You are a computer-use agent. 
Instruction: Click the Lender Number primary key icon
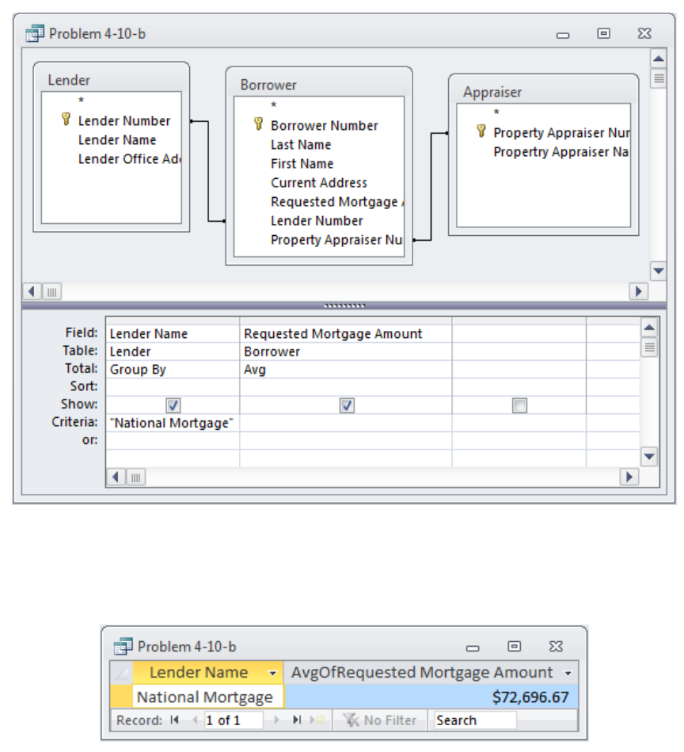tap(66, 119)
